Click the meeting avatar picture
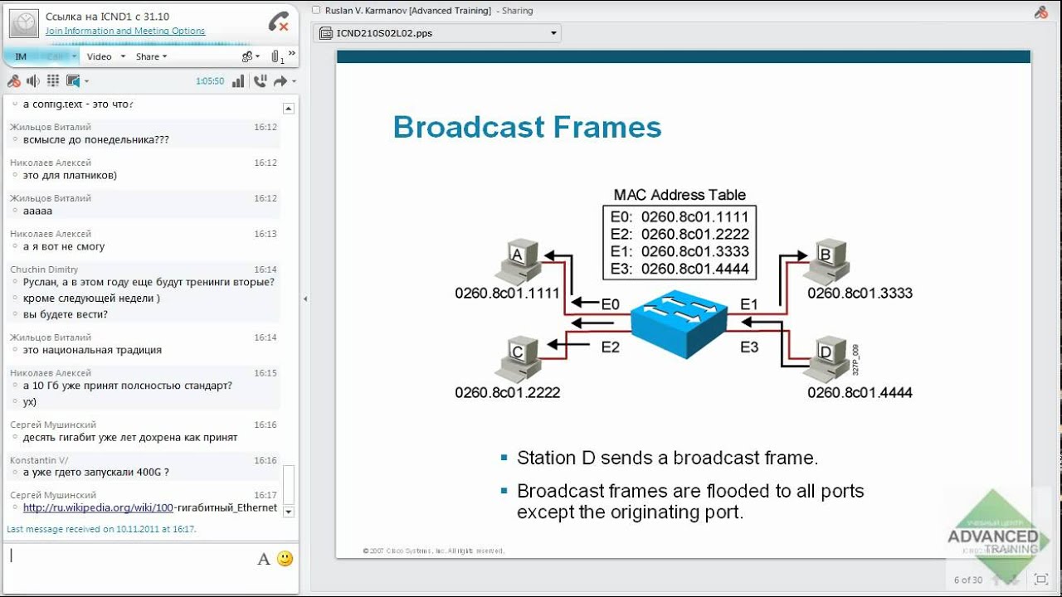 pos(24,23)
